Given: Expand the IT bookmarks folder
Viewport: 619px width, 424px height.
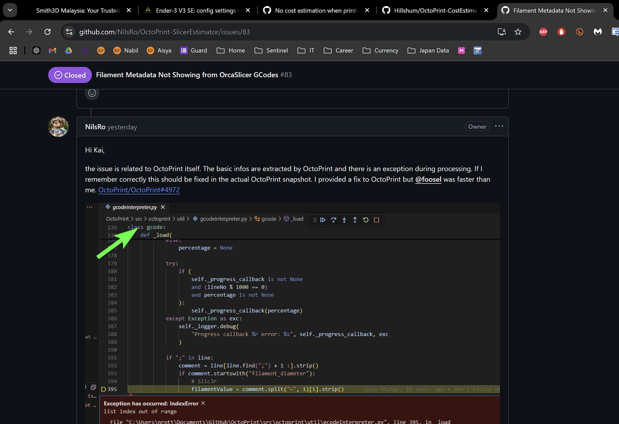Looking at the screenshot, I should point(306,51).
